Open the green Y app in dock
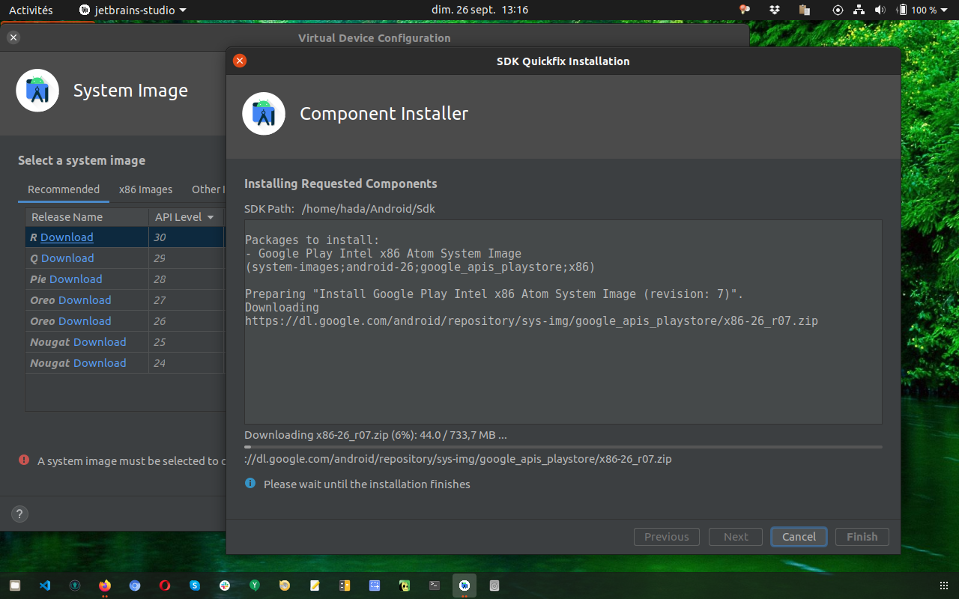The width and height of the screenshot is (959, 599). [x=255, y=586]
